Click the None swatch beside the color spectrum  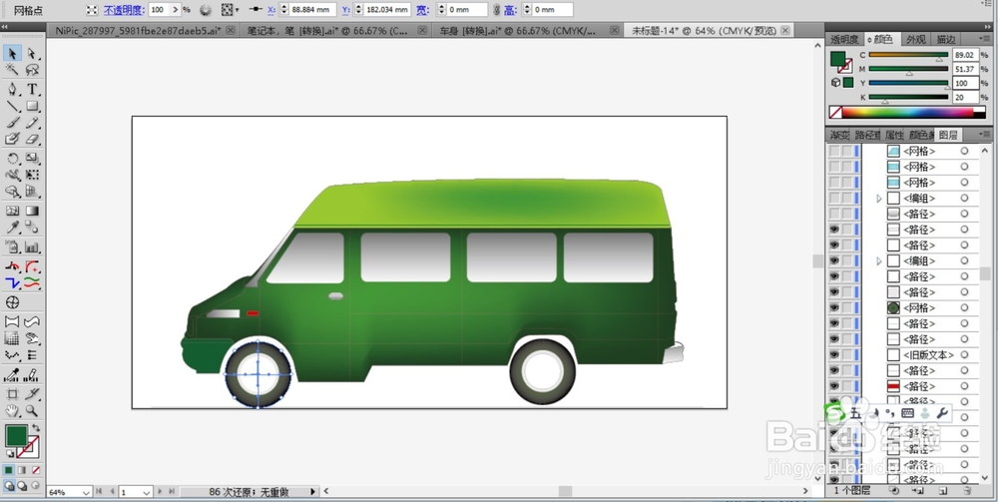835,113
